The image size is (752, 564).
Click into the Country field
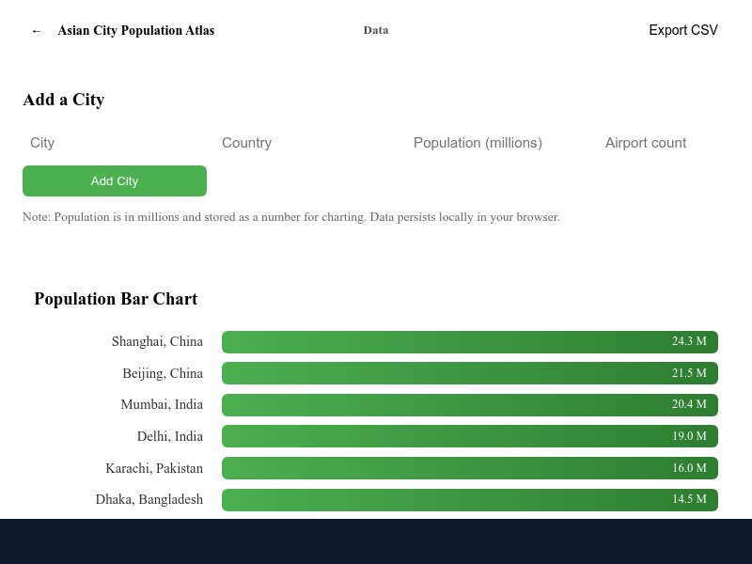[x=306, y=143]
